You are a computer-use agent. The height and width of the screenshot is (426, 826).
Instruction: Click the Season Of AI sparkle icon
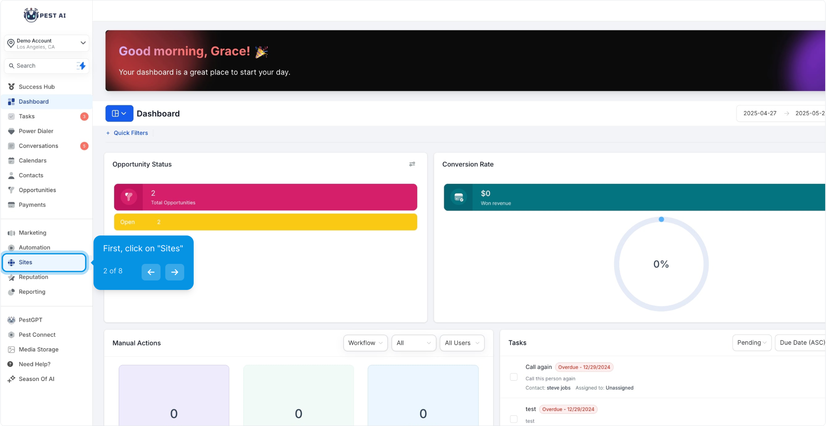point(11,379)
